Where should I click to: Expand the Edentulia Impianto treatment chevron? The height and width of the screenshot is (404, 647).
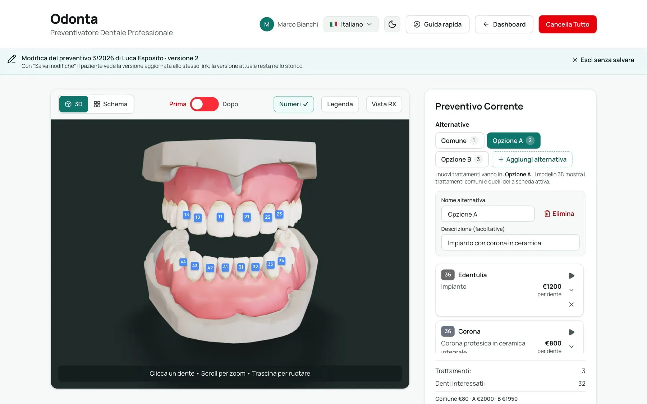click(572, 290)
